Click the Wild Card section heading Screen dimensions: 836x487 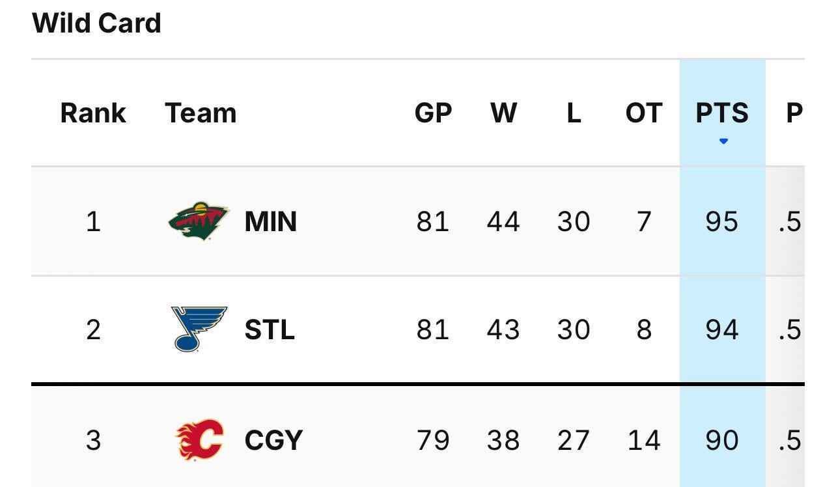pos(96,23)
